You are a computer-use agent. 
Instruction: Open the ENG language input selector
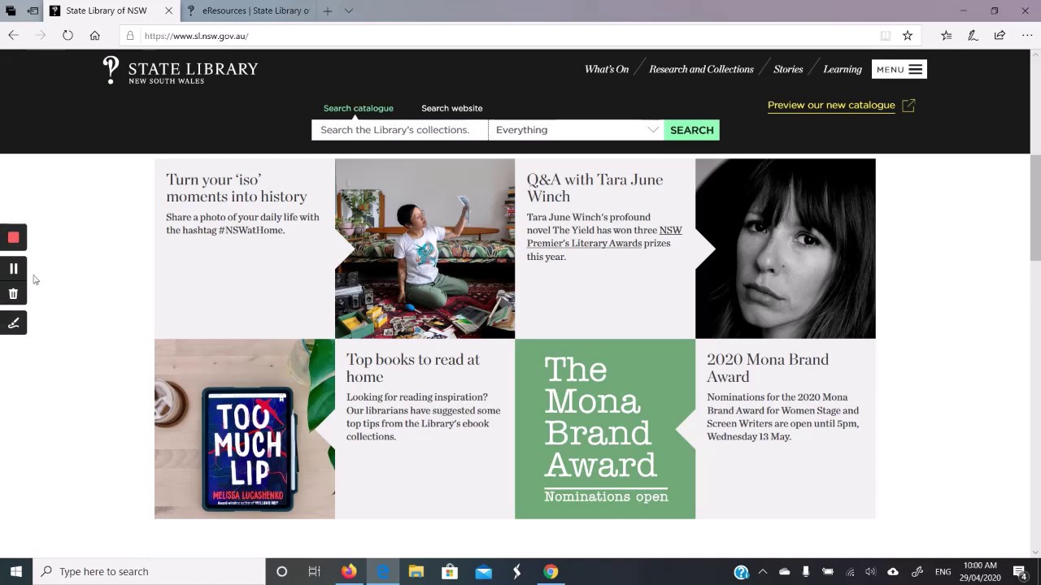(x=943, y=572)
